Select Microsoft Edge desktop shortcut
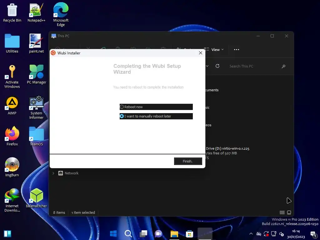This screenshot has width=320, height=240. tap(61, 15)
